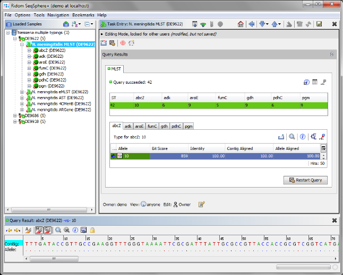Click the ACT sequence icon below editing mode
Screen dimensions: 343x275
(x=104, y=43)
